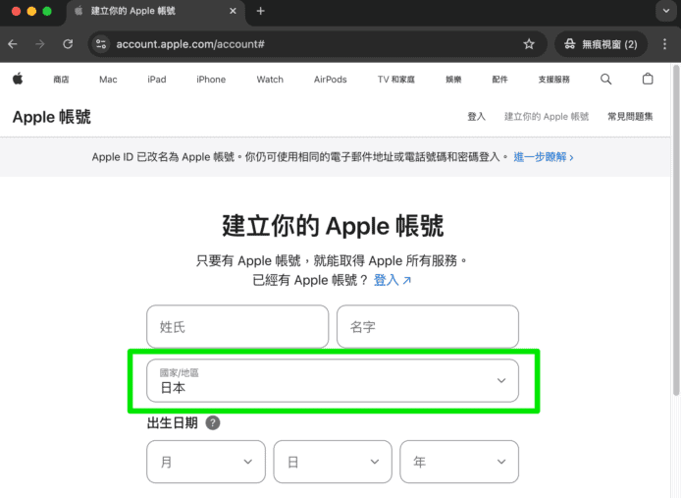
Task: Click 登入 link below the heading
Action: pyautogui.click(x=392, y=280)
